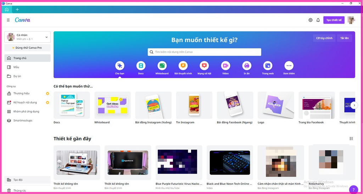Click the home tab icon in title strip
This screenshot has height=194, width=363.
[x=7, y=10]
